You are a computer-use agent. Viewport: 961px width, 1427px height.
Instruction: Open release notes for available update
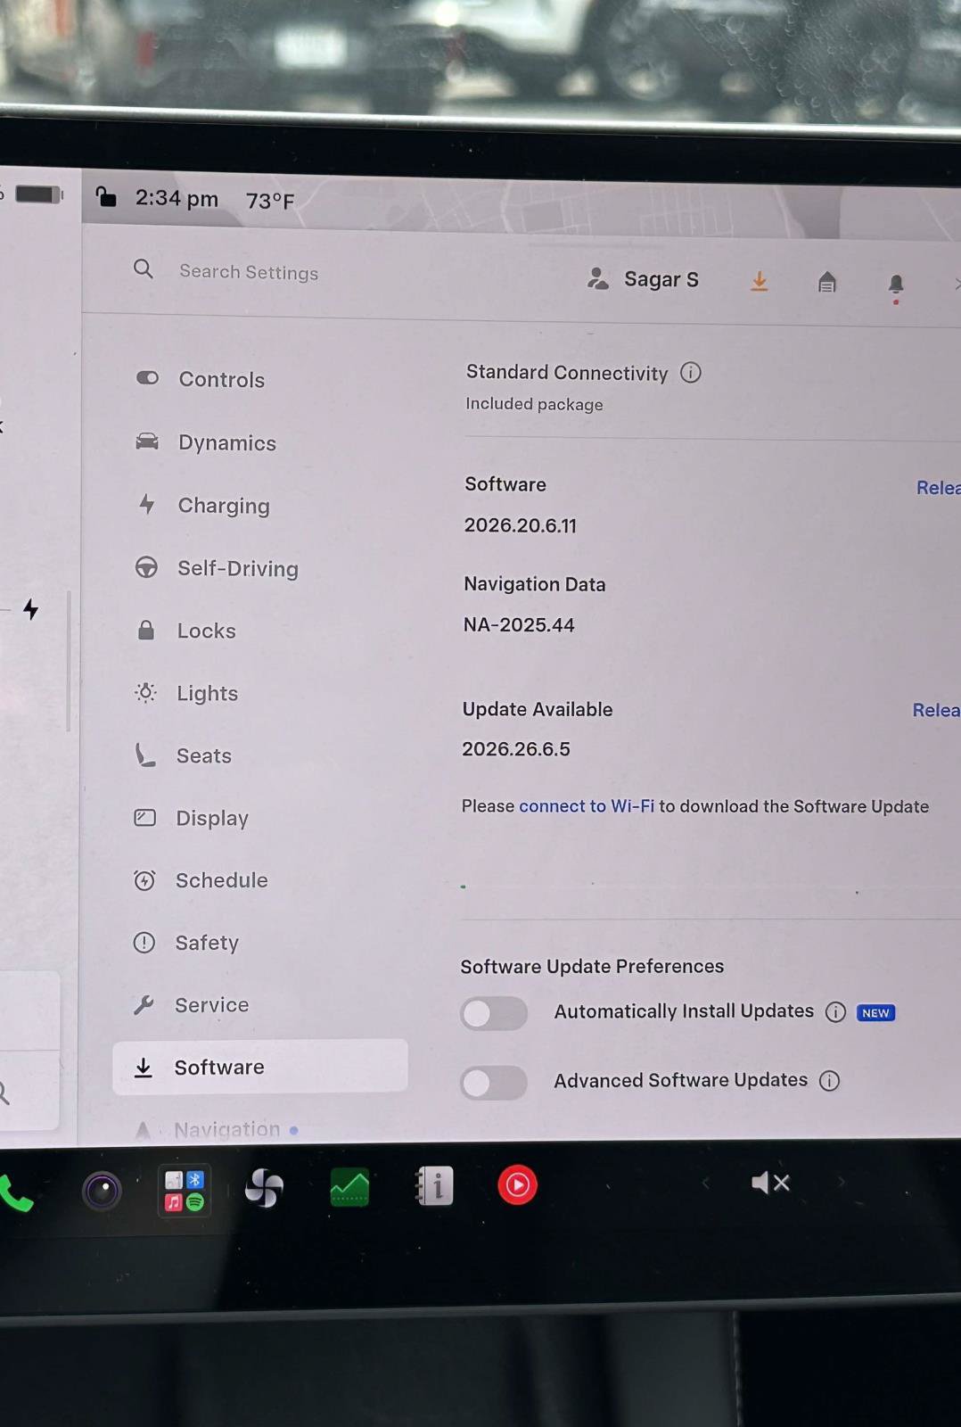pyautogui.click(x=936, y=710)
